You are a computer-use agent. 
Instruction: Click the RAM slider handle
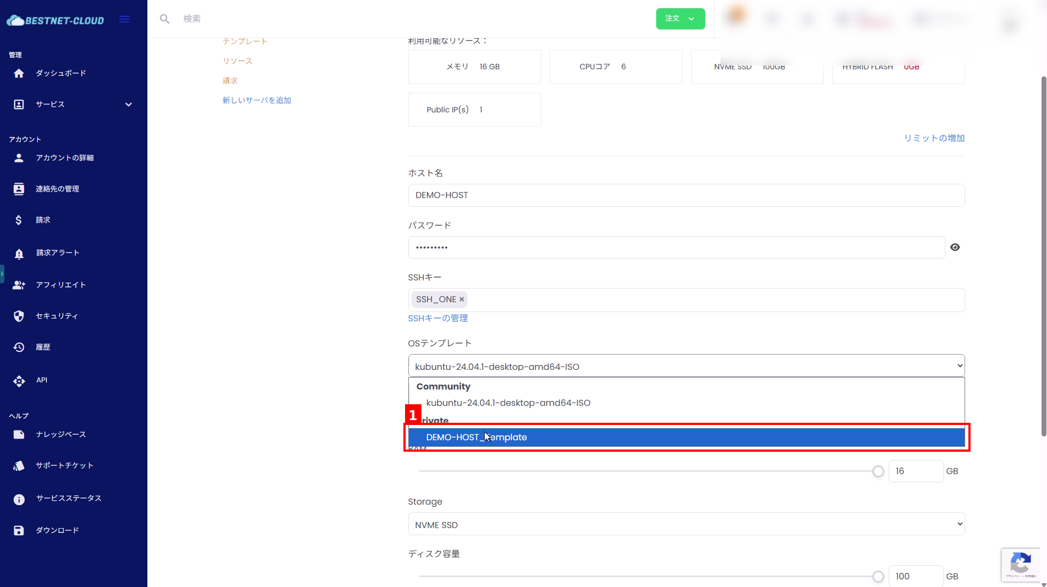point(878,471)
